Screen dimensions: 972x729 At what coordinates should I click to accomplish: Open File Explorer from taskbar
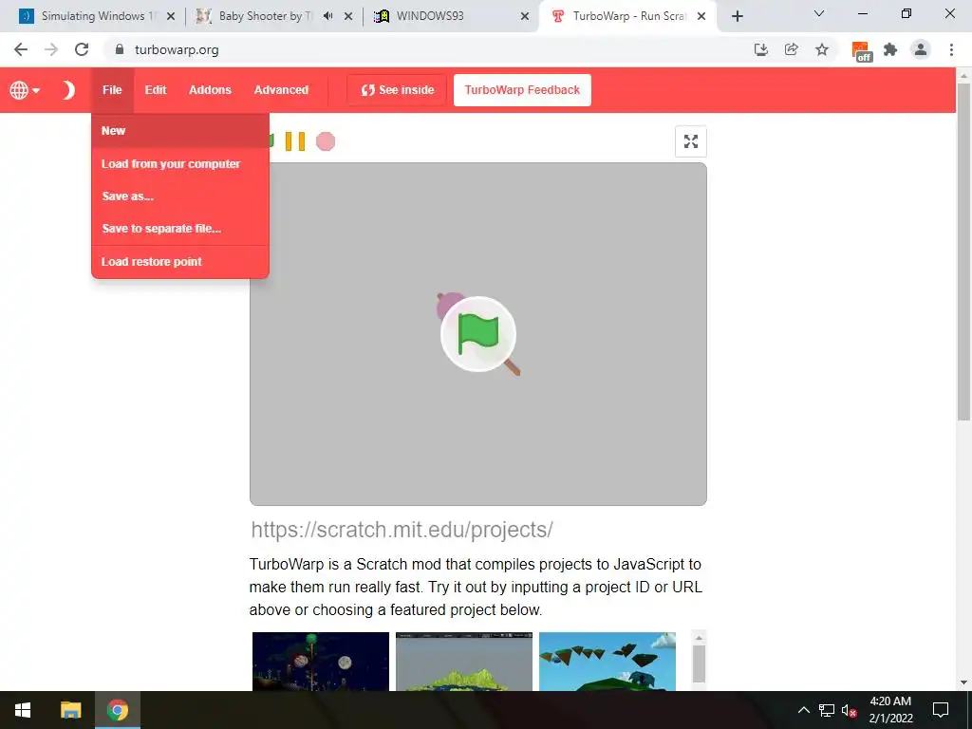(70, 710)
